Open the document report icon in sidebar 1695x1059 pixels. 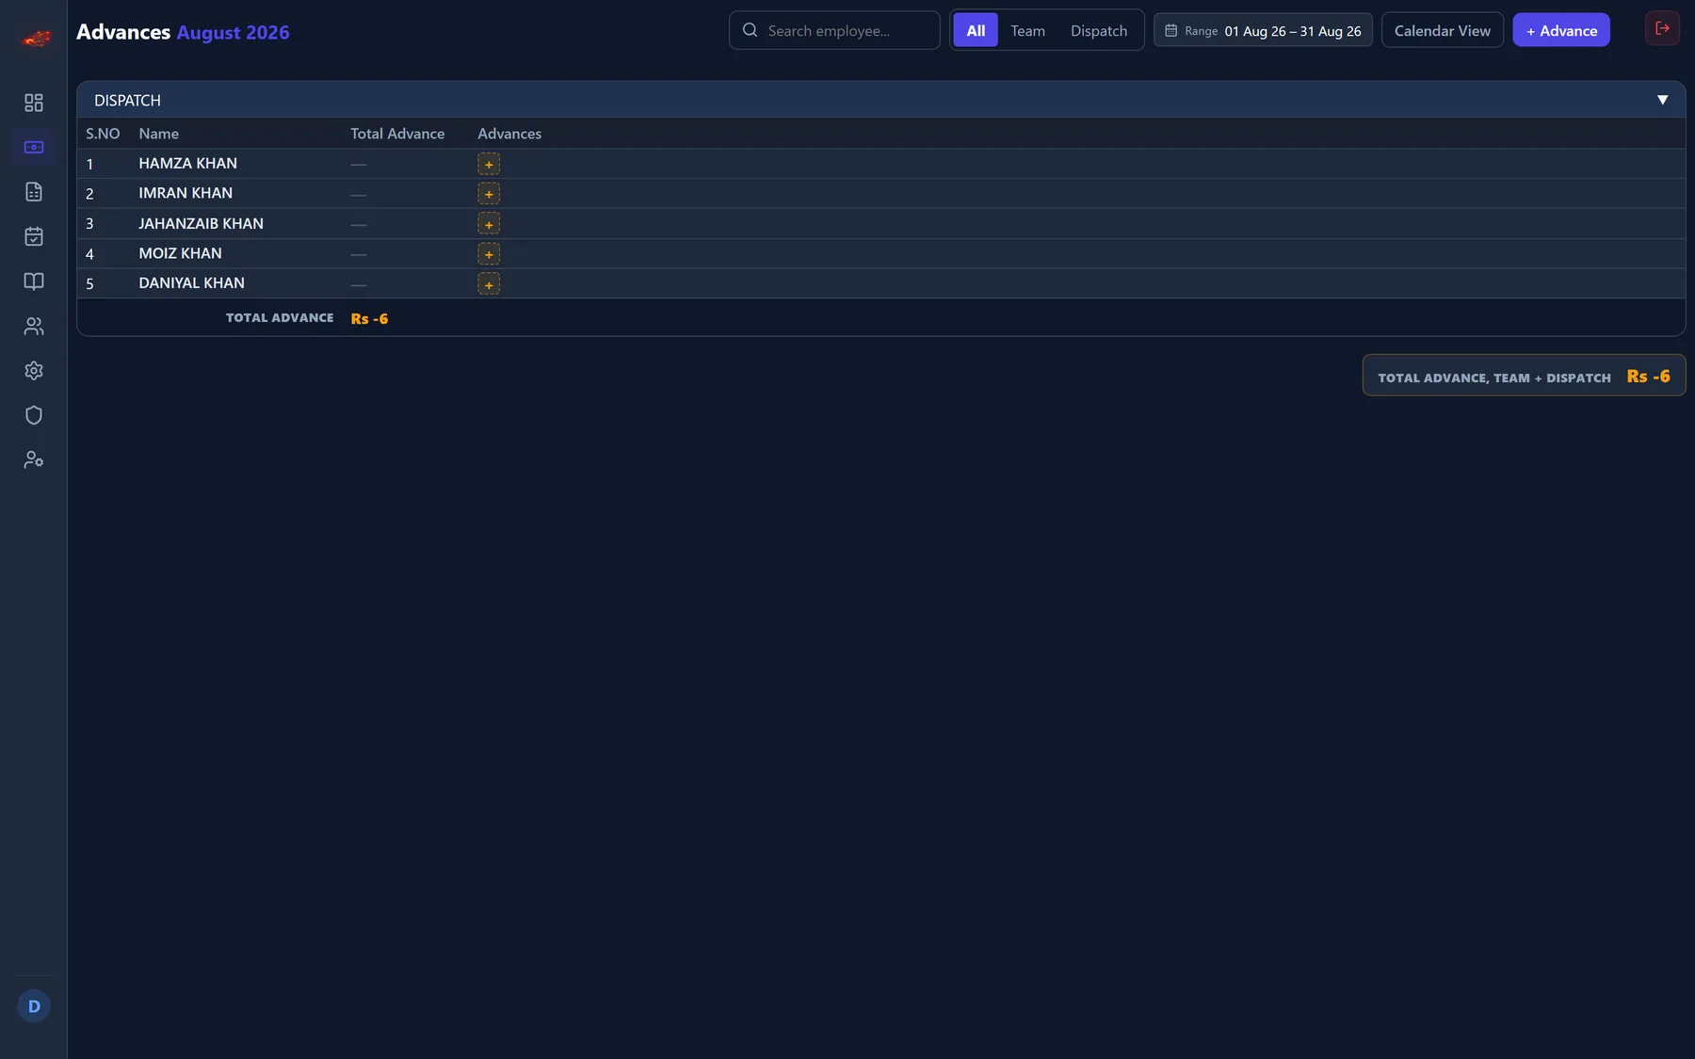pos(34,192)
